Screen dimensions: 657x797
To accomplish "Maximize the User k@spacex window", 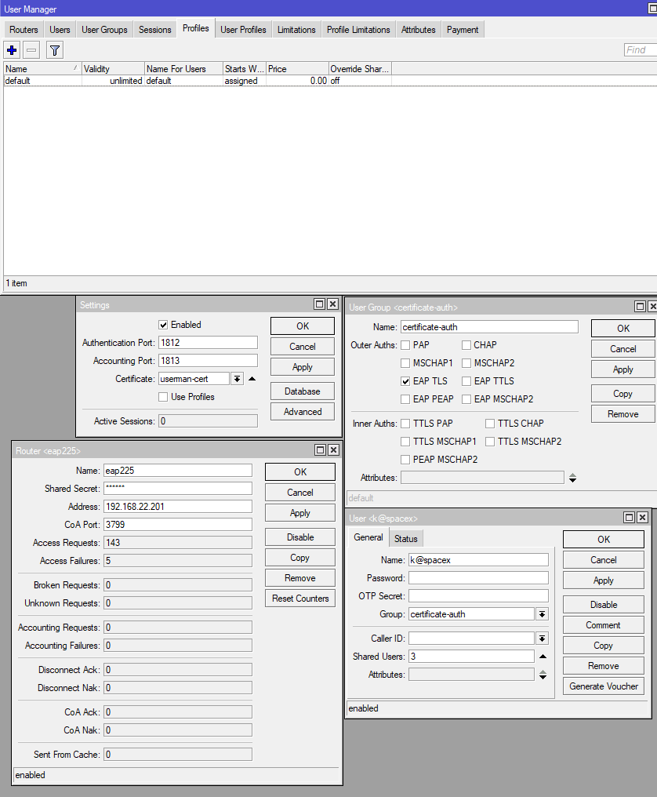I will [x=629, y=518].
